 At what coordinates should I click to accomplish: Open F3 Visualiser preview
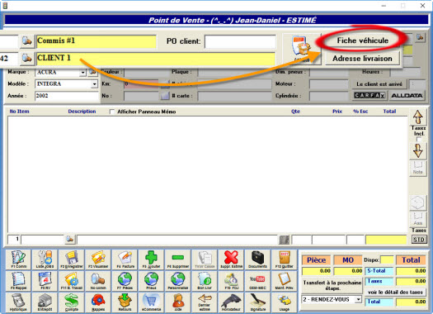[98, 259]
